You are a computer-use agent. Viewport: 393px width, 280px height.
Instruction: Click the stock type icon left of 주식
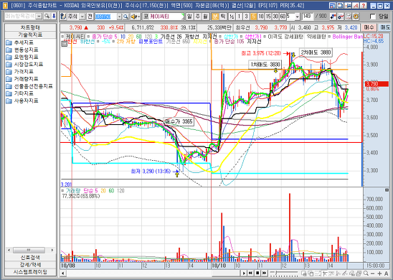63,17
